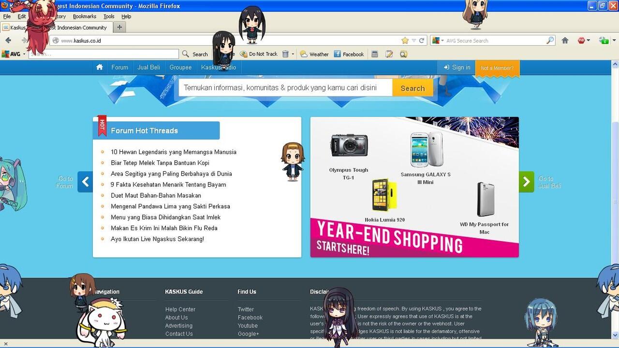Click the magnifier in AVG Secure Search box
619x348 pixels.
550,41
